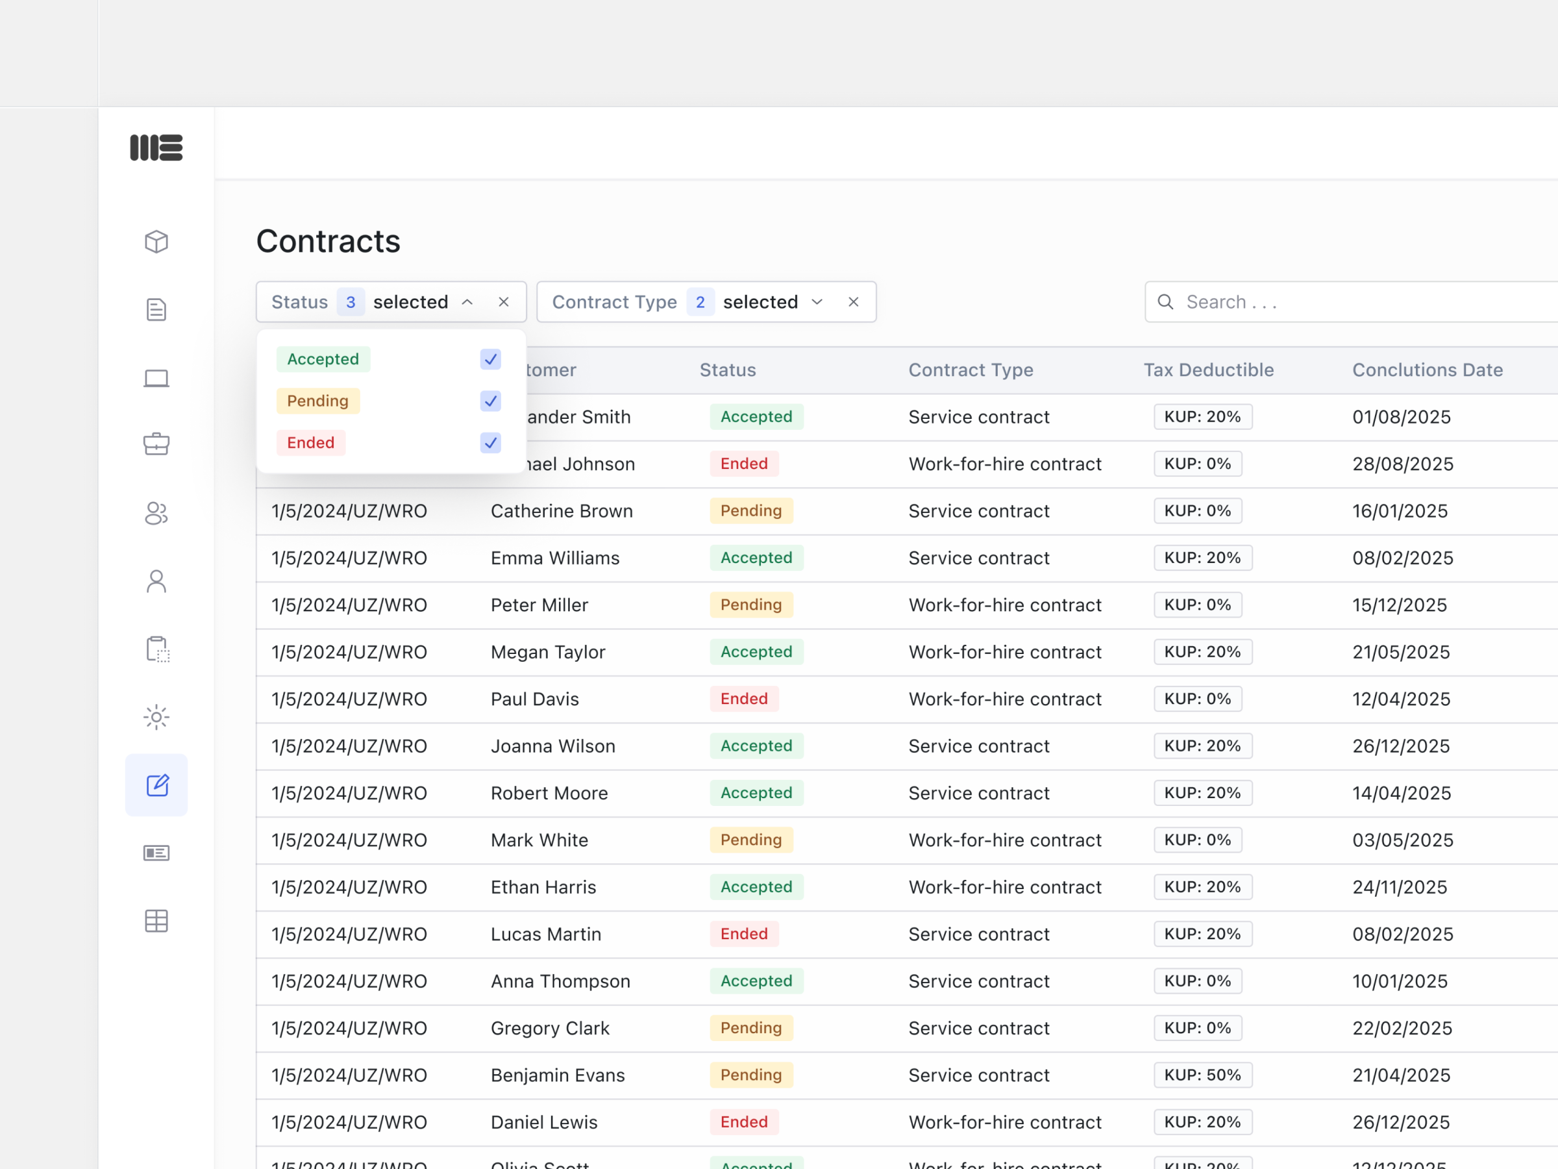Viewport: 1558px width, 1169px height.
Task: Click the briefcase icon in sidebar
Action: 156,444
